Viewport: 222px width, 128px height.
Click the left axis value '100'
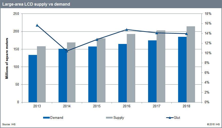(x=16, y=67)
